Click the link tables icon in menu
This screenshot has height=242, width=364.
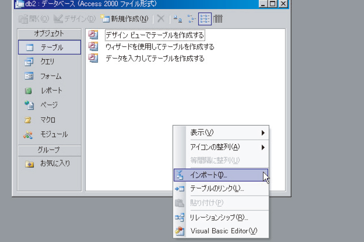pos(179,189)
